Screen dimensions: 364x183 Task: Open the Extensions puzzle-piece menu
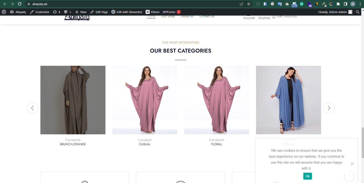point(338,4)
